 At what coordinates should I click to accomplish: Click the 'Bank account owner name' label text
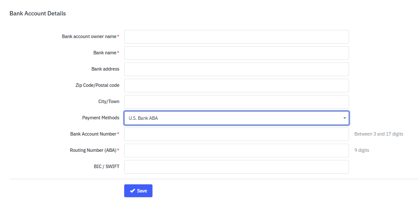coord(89,37)
